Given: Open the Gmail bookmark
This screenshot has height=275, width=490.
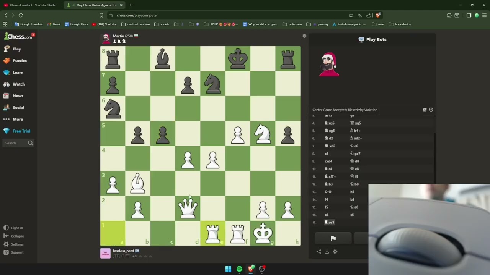Looking at the screenshot, I should (x=54, y=24).
